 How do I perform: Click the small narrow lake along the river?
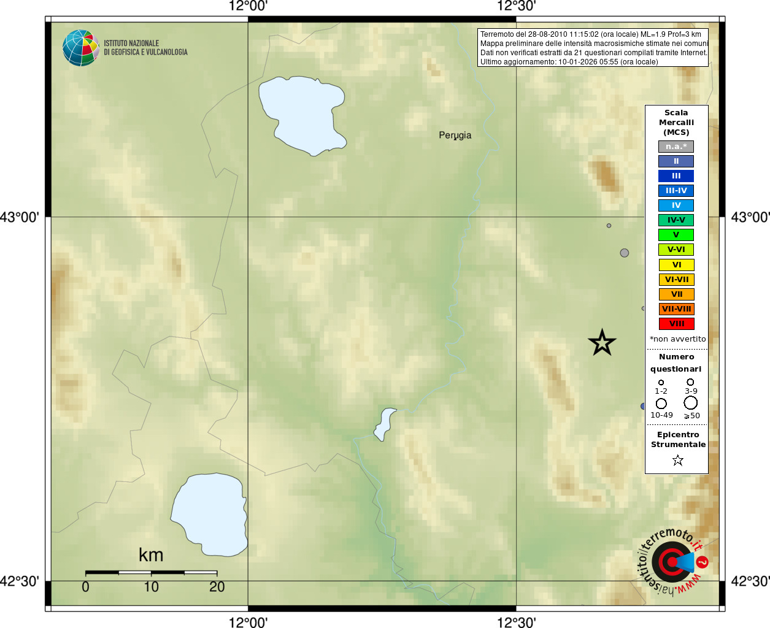point(385,424)
